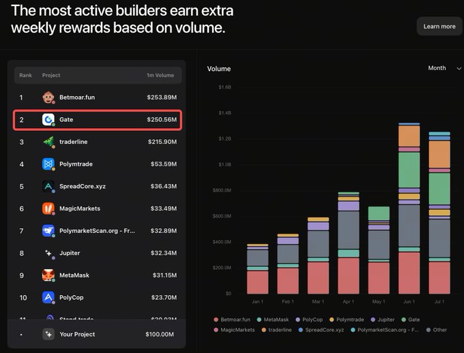This screenshot has height=353, width=464.
Task: Click the Your Project label
Action: coord(77,335)
